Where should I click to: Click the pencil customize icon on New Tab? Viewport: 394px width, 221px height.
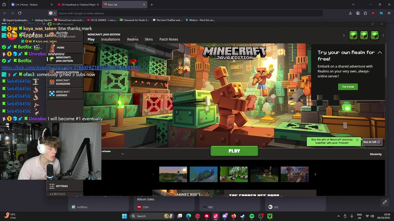pyautogui.click(x=385, y=202)
